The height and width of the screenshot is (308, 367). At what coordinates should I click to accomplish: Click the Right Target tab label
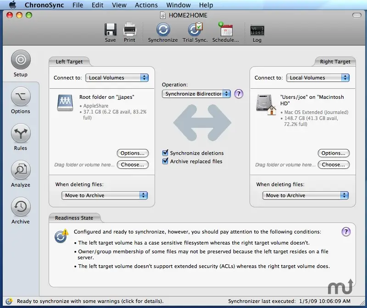pos(335,62)
